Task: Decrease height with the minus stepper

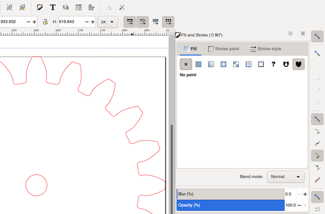Action: point(87,22)
